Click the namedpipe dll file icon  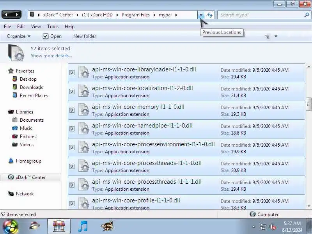pyautogui.click(x=83, y=128)
